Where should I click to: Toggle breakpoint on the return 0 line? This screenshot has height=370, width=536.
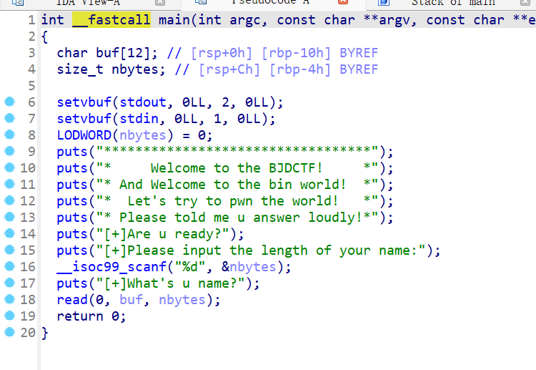pyautogui.click(x=9, y=316)
